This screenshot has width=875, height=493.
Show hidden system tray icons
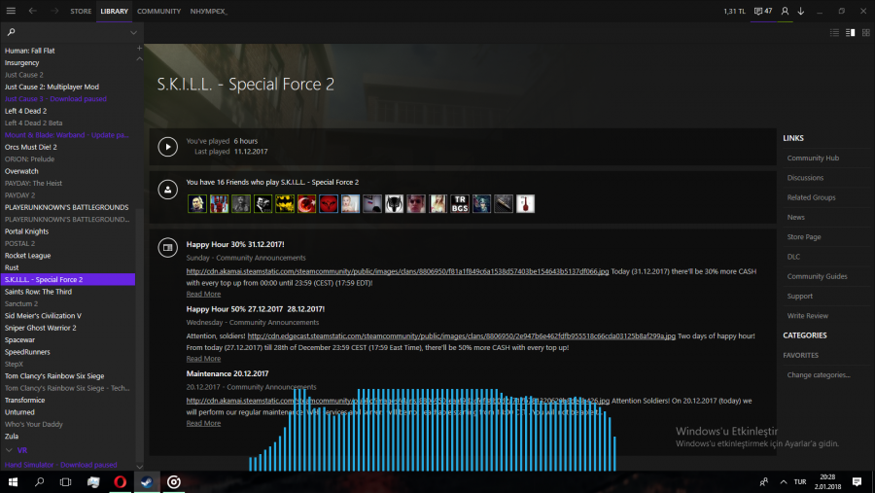coord(784,482)
